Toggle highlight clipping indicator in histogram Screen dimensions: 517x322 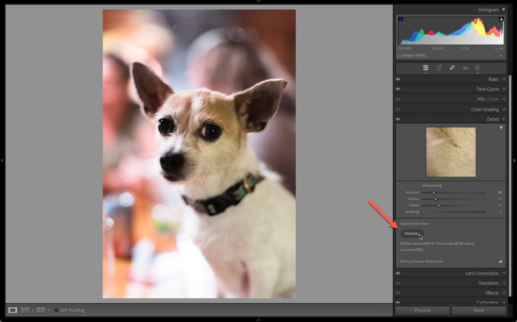[x=501, y=19]
